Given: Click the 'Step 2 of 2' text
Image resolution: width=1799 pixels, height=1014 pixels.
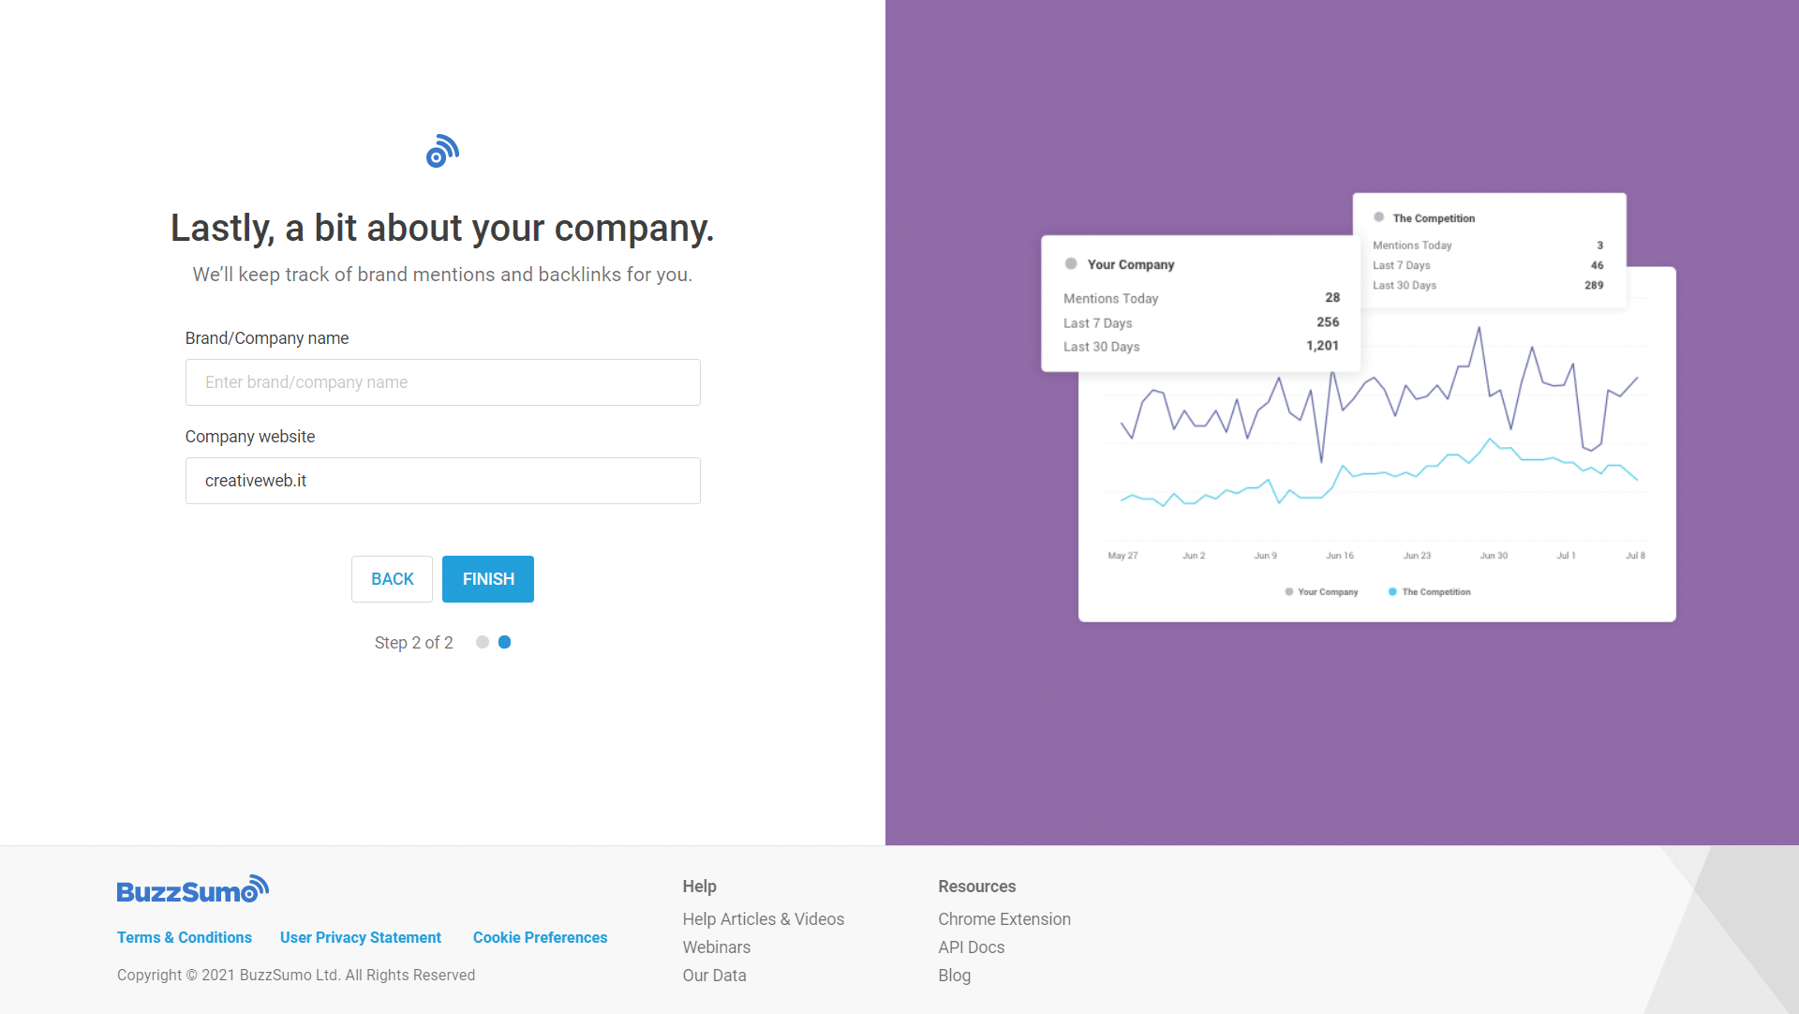Looking at the screenshot, I should [414, 643].
